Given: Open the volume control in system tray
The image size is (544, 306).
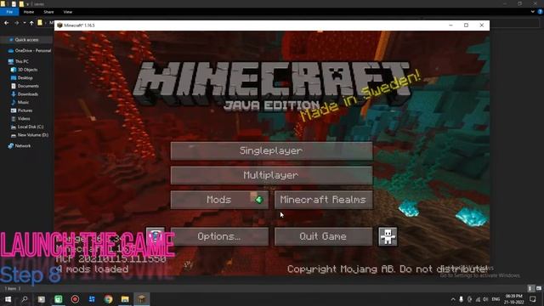Looking at the screenshot, I should [x=485, y=299].
